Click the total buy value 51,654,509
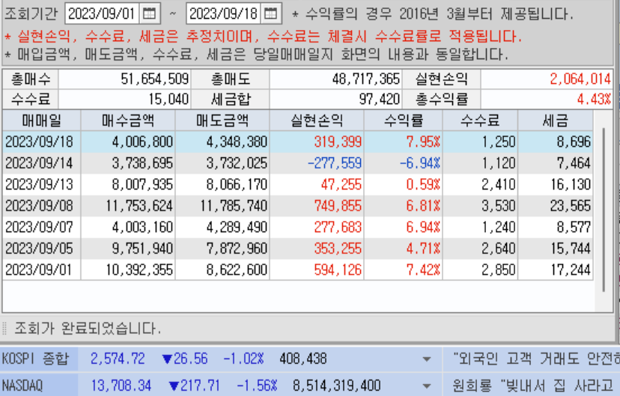 [154, 79]
